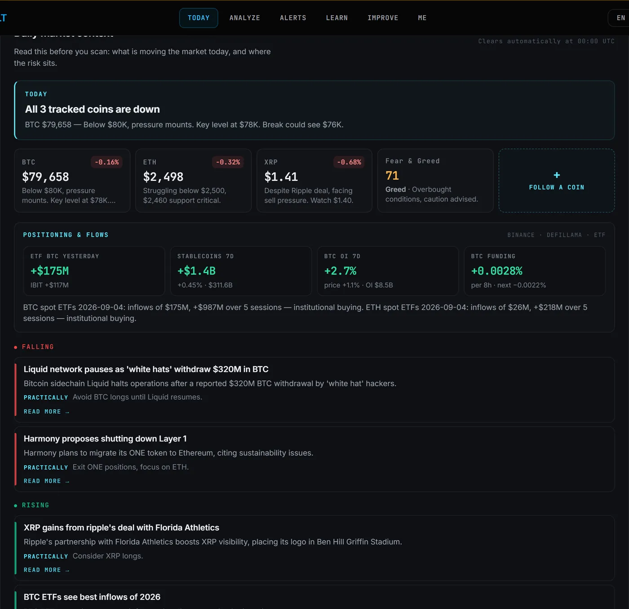Select the Stablecoins 7D +$1.4B tile
Screen dimensions: 629x609
(x=241, y=271)
